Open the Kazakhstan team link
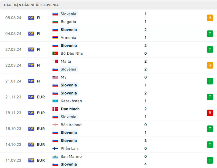This screenshot has height=168, width=217. 71,101
